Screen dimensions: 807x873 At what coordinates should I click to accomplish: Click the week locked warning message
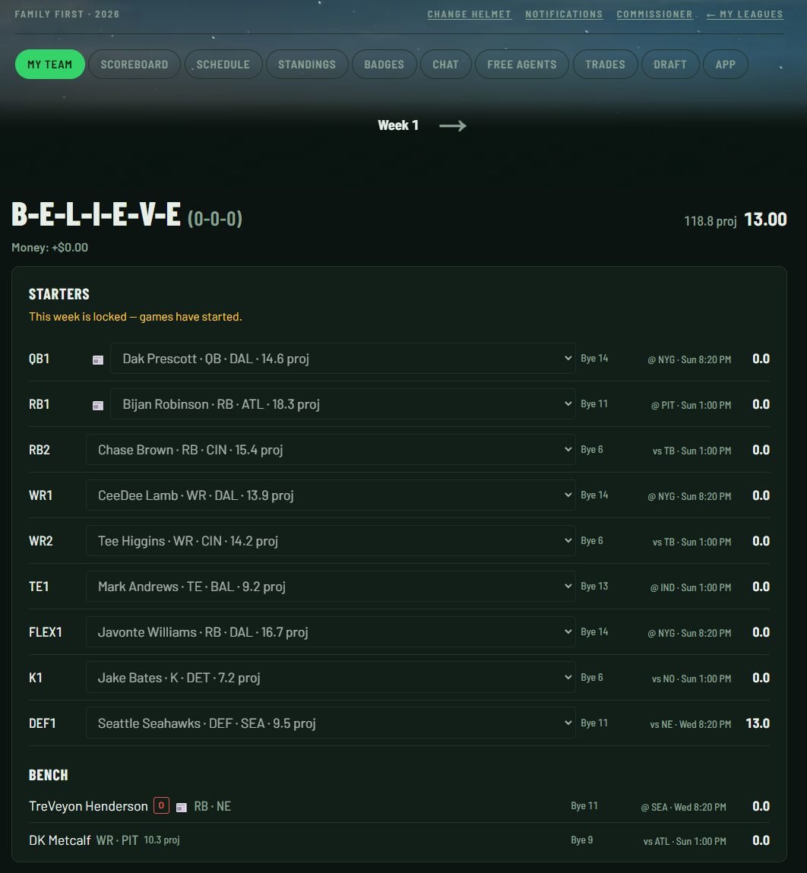pos(135,317)
